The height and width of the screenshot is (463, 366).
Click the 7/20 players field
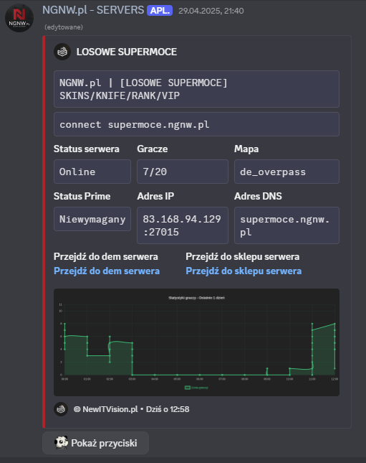[x=183, y=172]
